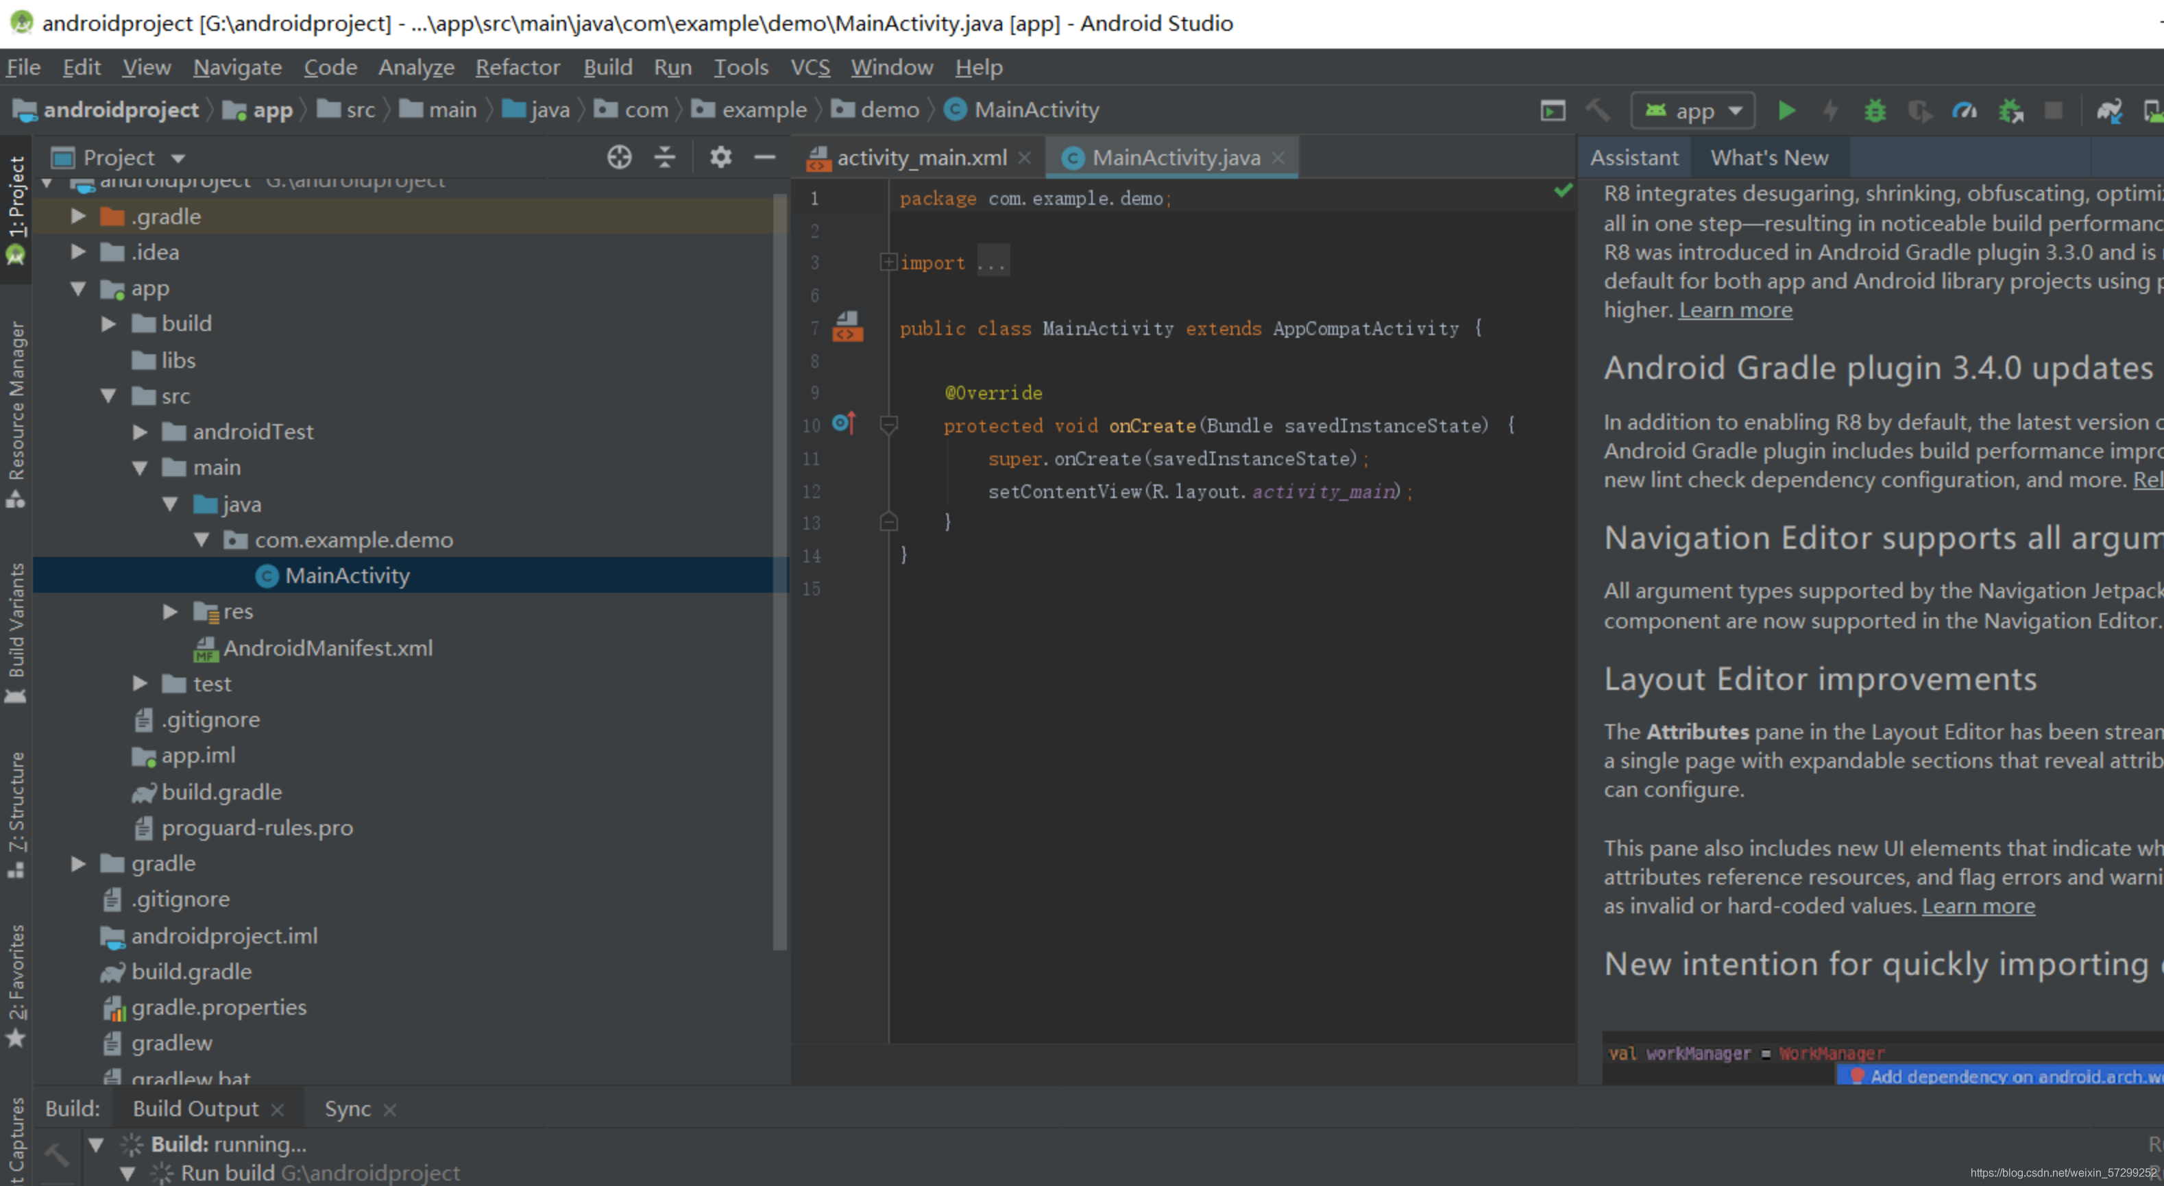Viewport: 2164px width, 1186px height.
Task: Click the locate current file crosshair icon
Action: 619,157
